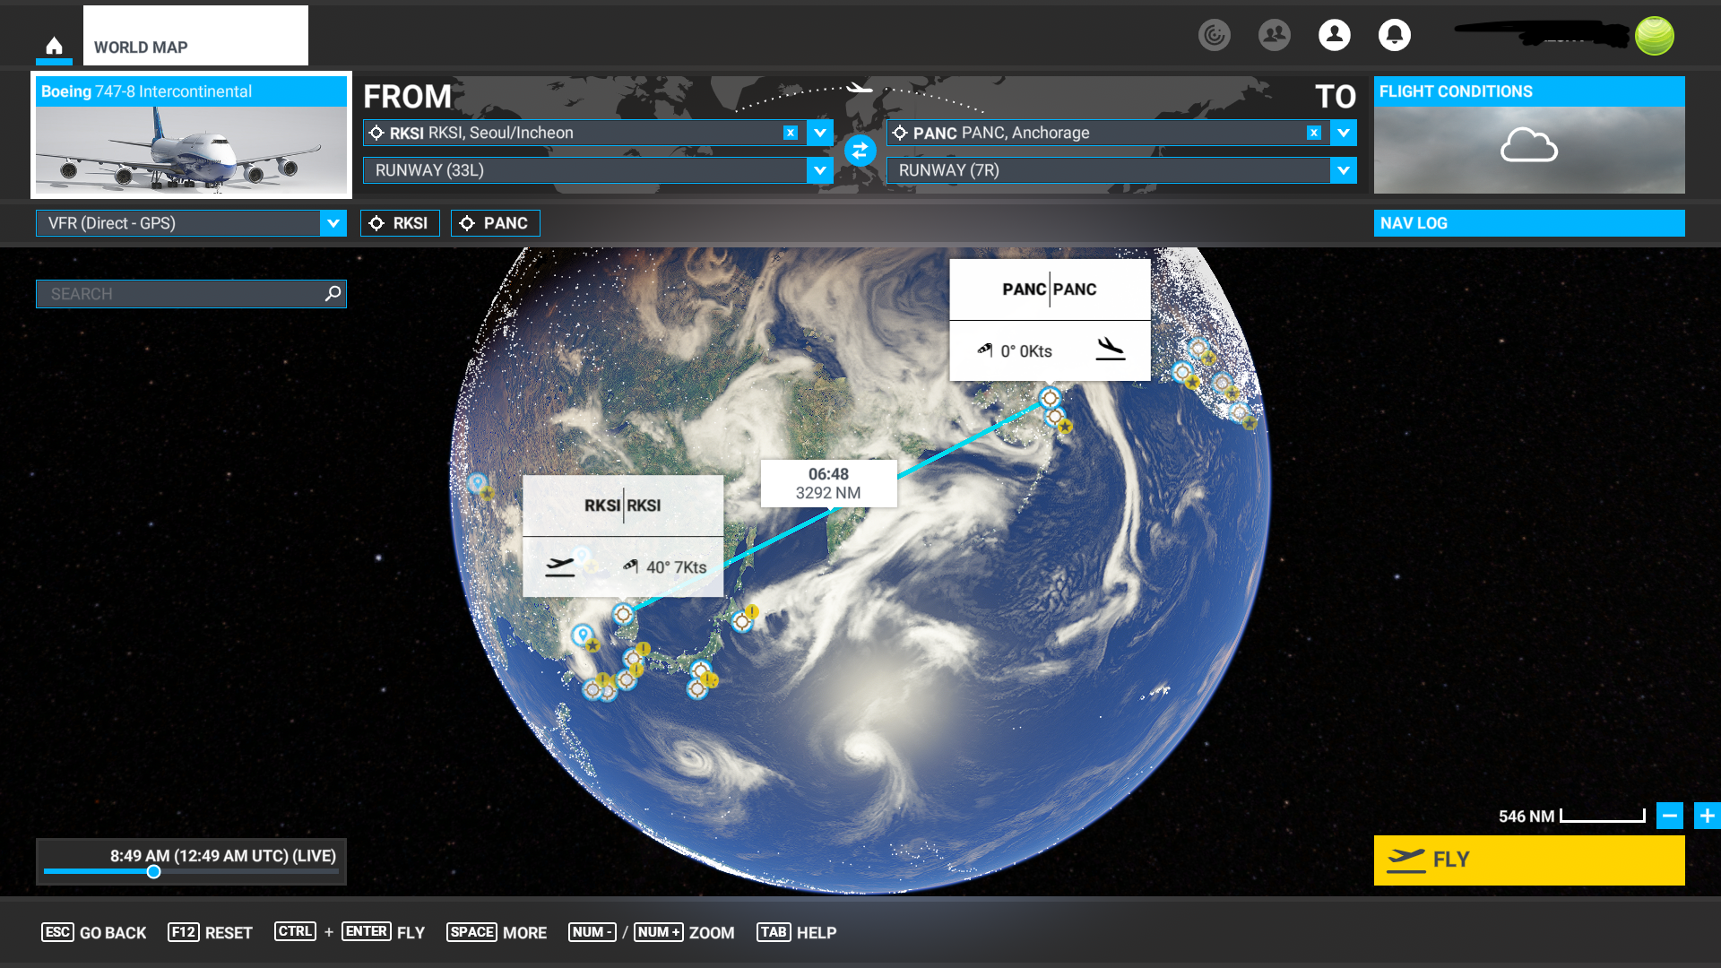Expand RUNWAY (7R) dropdown
The width and height of the screenshot is (1721, 968).
pyautogui.click(x=1343, y=170)
